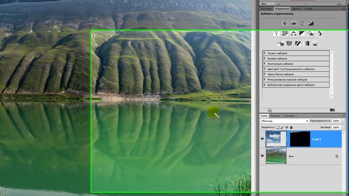The image size is (349, 196).
Task: Add a Brightness/Contrast adjustment
Action: [x=285, y=23]
